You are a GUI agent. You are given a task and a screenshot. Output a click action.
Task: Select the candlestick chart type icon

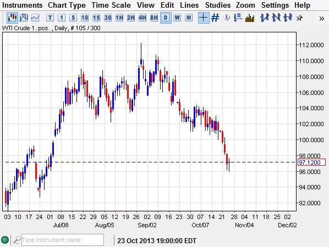(x=12, y=18)
